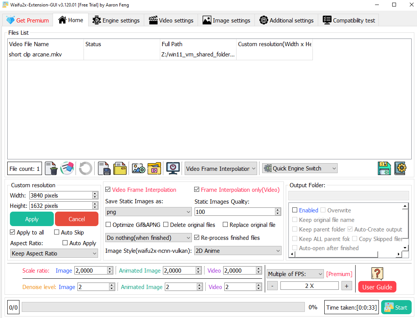Switch to Image settings tab

pos(226,21)
